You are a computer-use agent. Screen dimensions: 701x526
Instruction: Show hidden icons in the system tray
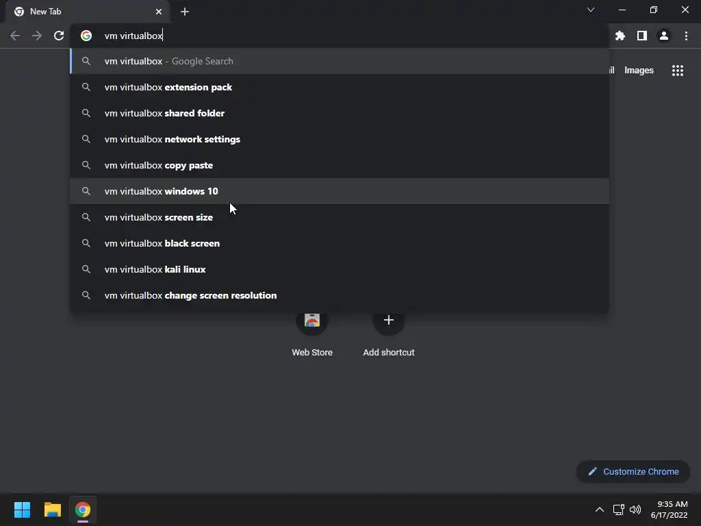pos(600,510)
